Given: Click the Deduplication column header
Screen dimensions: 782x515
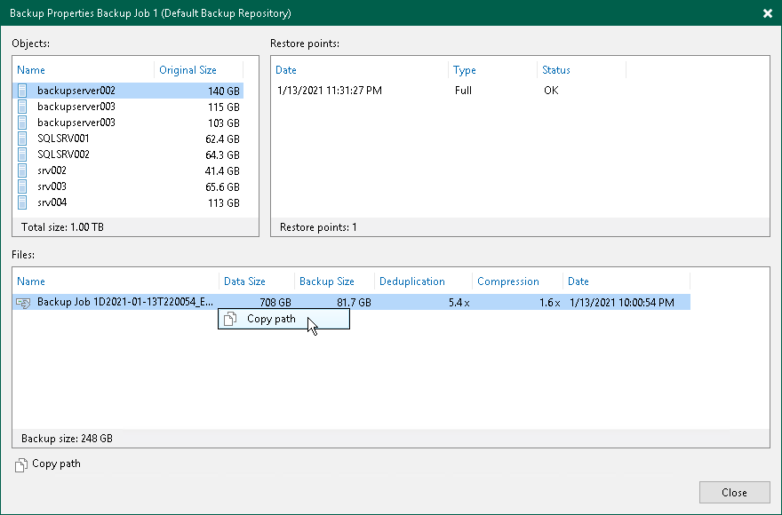Looking at the screenshot, I should (413, 281).
